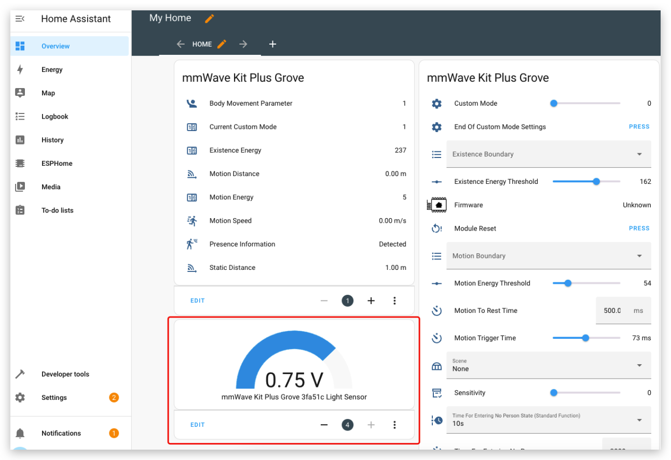This screenshot has height=460, width=671.
Task: Click the Media sidebar icon
Action: (x=20, y=187)
